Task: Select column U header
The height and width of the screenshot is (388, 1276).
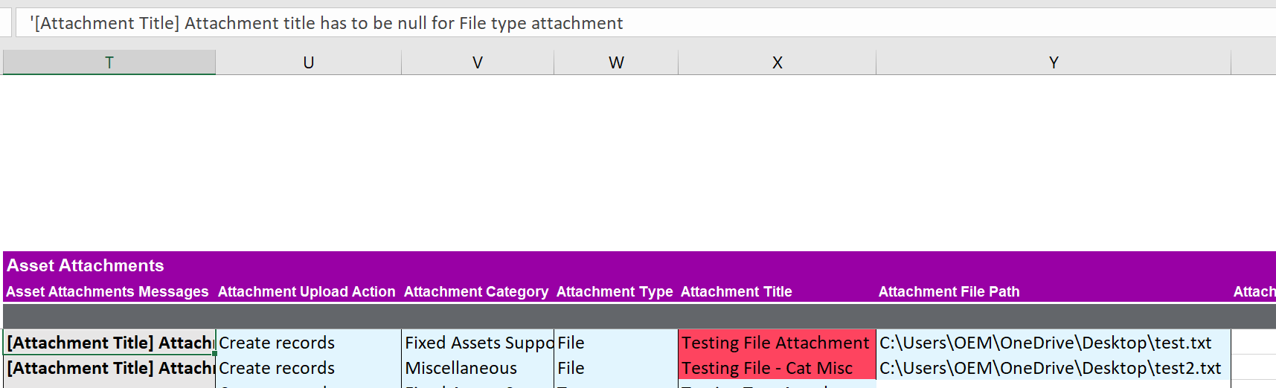Action: 308,62
